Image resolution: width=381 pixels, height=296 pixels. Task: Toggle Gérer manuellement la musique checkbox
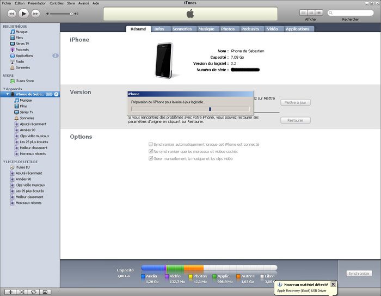pyautogui.click(x=151, y=158)
